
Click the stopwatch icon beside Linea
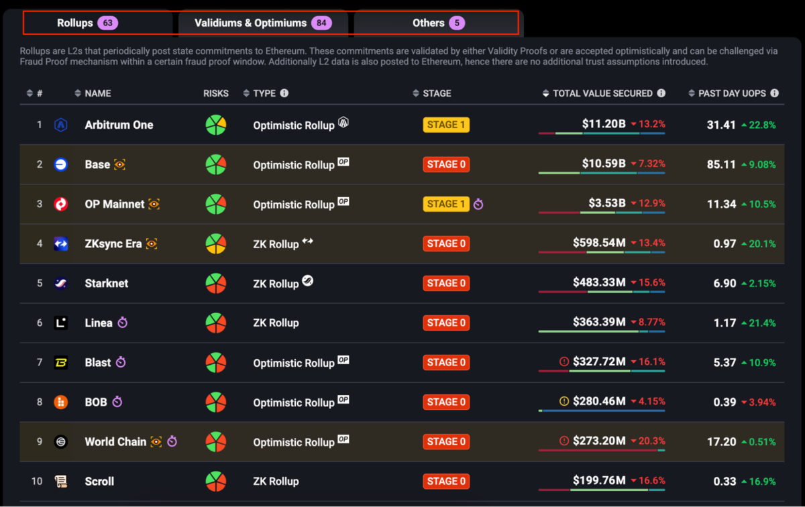pos(122,323)
